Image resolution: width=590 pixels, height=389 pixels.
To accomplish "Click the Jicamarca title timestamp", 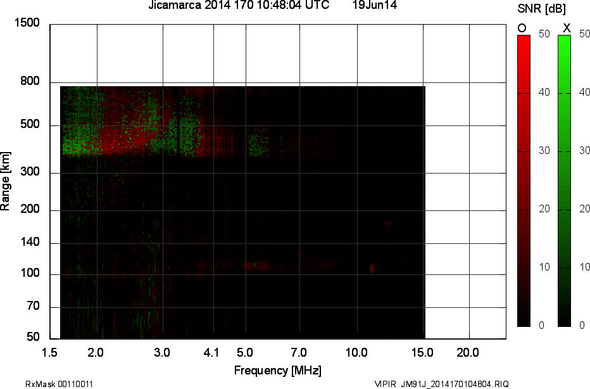I will 239,5.
